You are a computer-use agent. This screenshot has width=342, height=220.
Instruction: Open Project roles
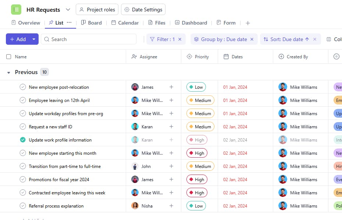(97, 10)
